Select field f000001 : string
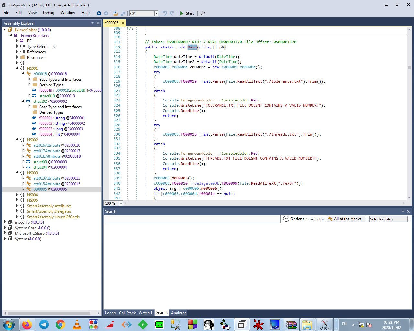Screen dimensions: 414x331 pos(62,118)
